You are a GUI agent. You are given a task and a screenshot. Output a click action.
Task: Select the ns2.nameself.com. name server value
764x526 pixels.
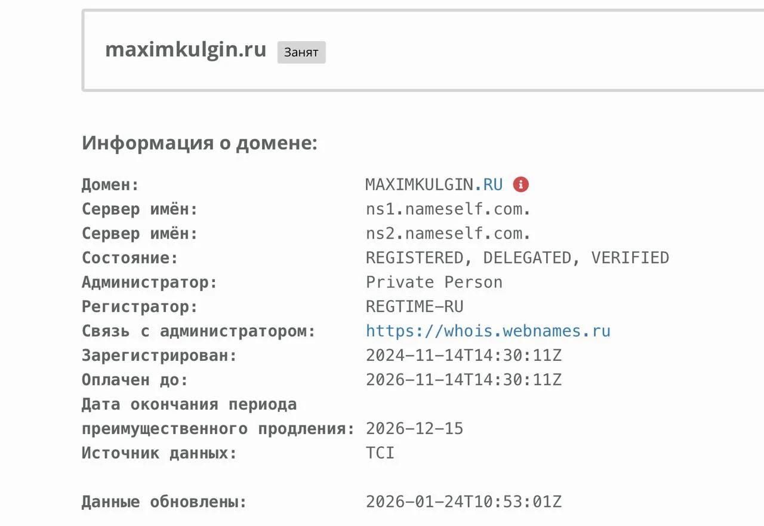448,234
